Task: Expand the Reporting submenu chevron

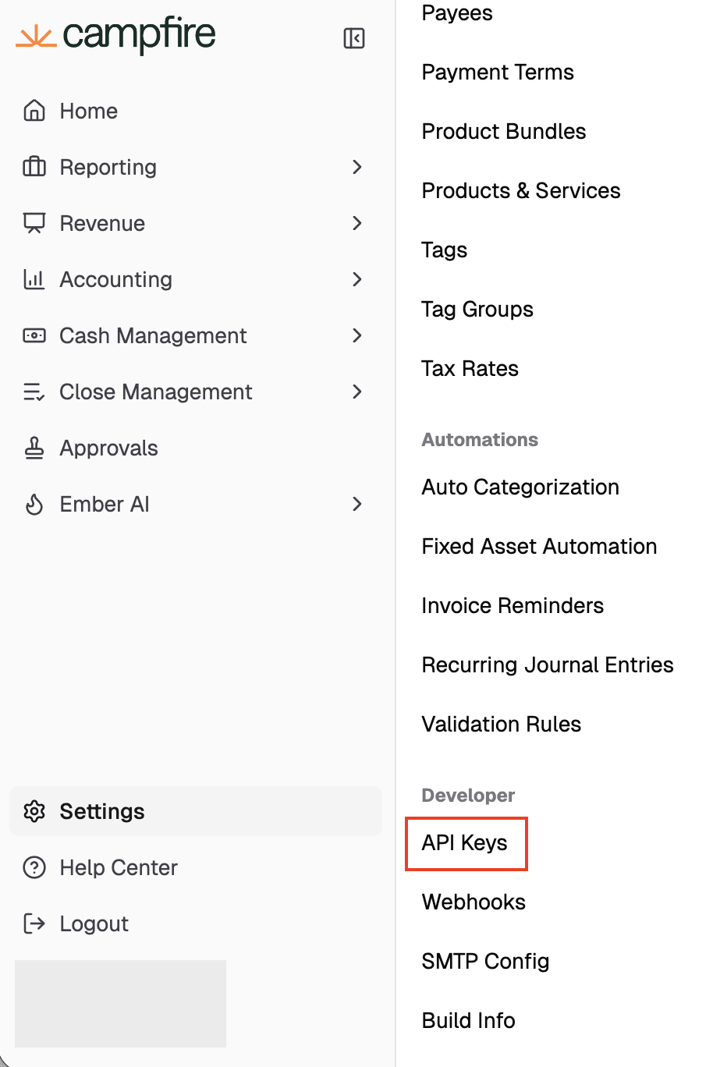Action: pyautogui.click(x=357, y=167)
